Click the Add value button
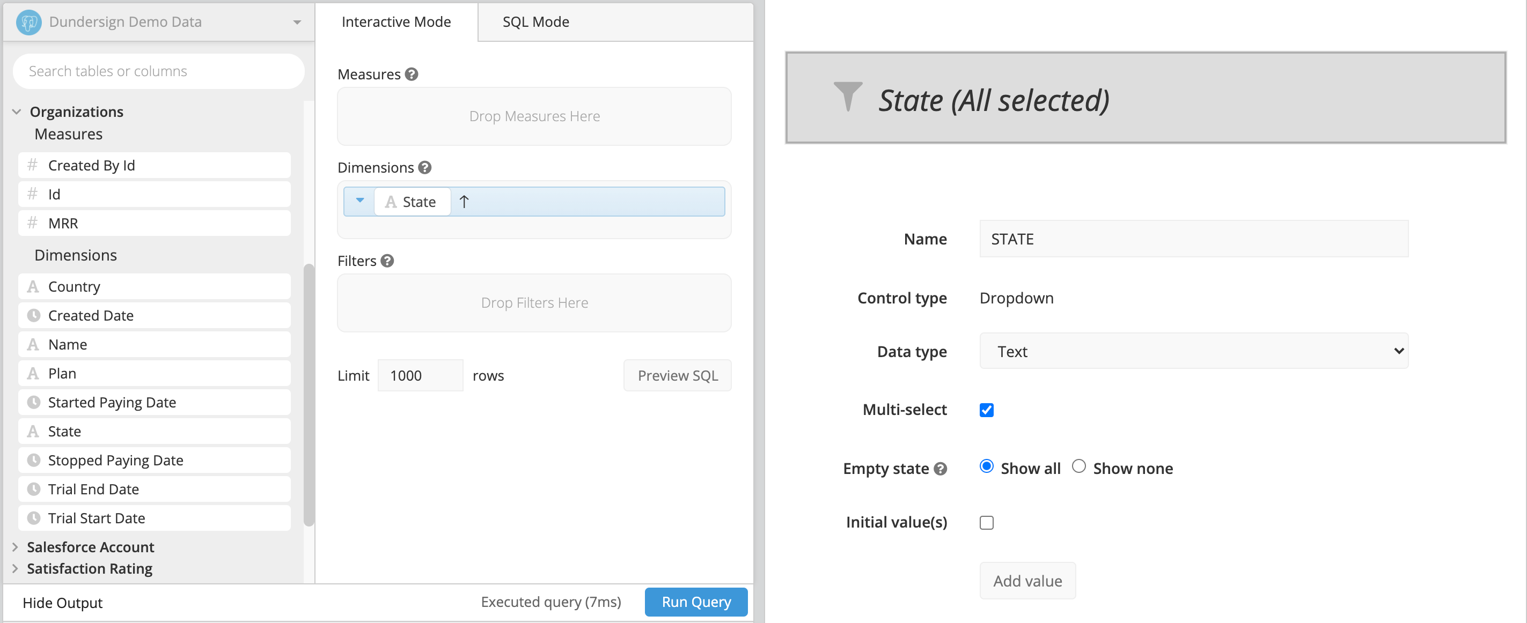The image size is (1527, 623). 1027,581
